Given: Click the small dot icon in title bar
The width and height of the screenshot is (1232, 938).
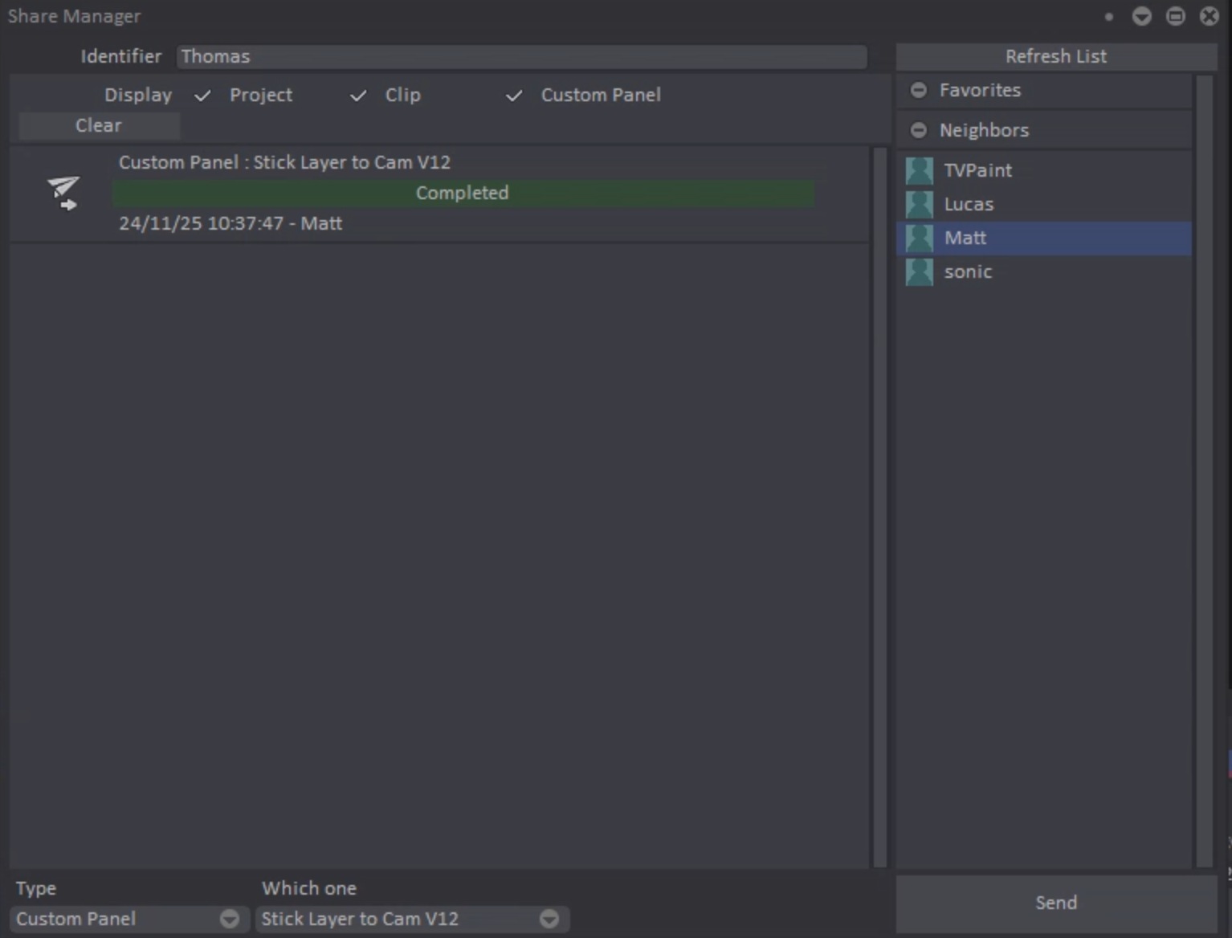Looking at the screenshot, I should pyautogui.click(x=1108, y=16).
